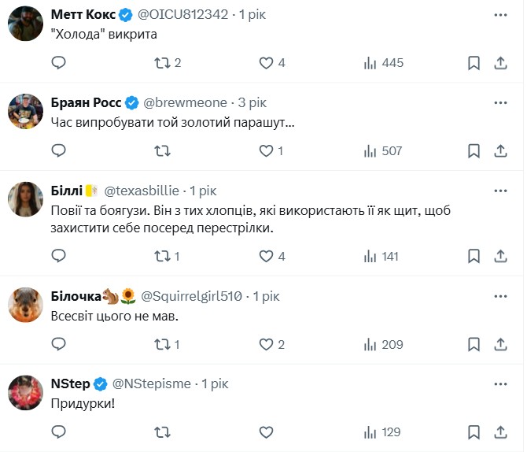Reply to Метт Кокс's tweet

pyautogui.click(x=58, y=63)
